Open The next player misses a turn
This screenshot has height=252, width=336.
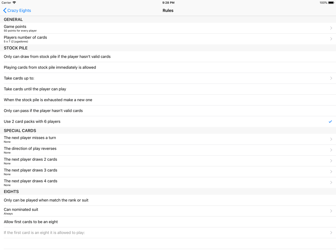pos(168,139)
